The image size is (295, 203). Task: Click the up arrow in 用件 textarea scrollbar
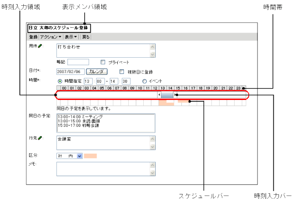click(x=153, y=47)
